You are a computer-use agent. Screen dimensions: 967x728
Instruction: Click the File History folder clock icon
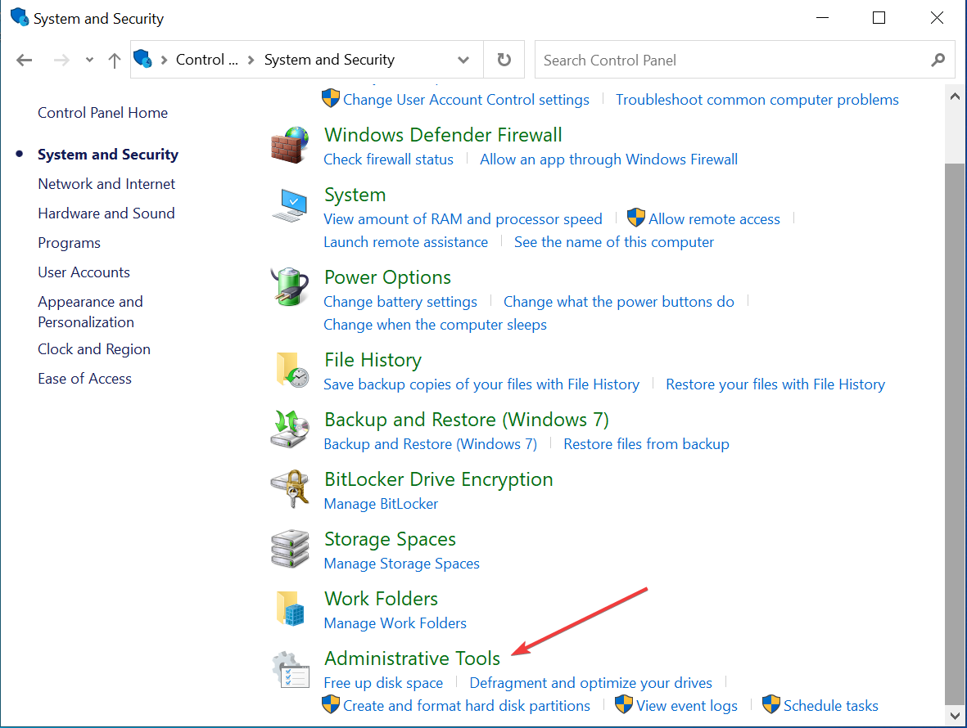click(291, 370)
